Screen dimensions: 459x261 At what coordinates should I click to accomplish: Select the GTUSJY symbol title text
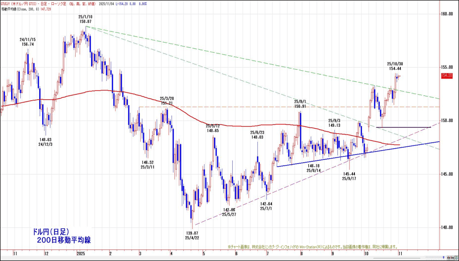point(8,3)
